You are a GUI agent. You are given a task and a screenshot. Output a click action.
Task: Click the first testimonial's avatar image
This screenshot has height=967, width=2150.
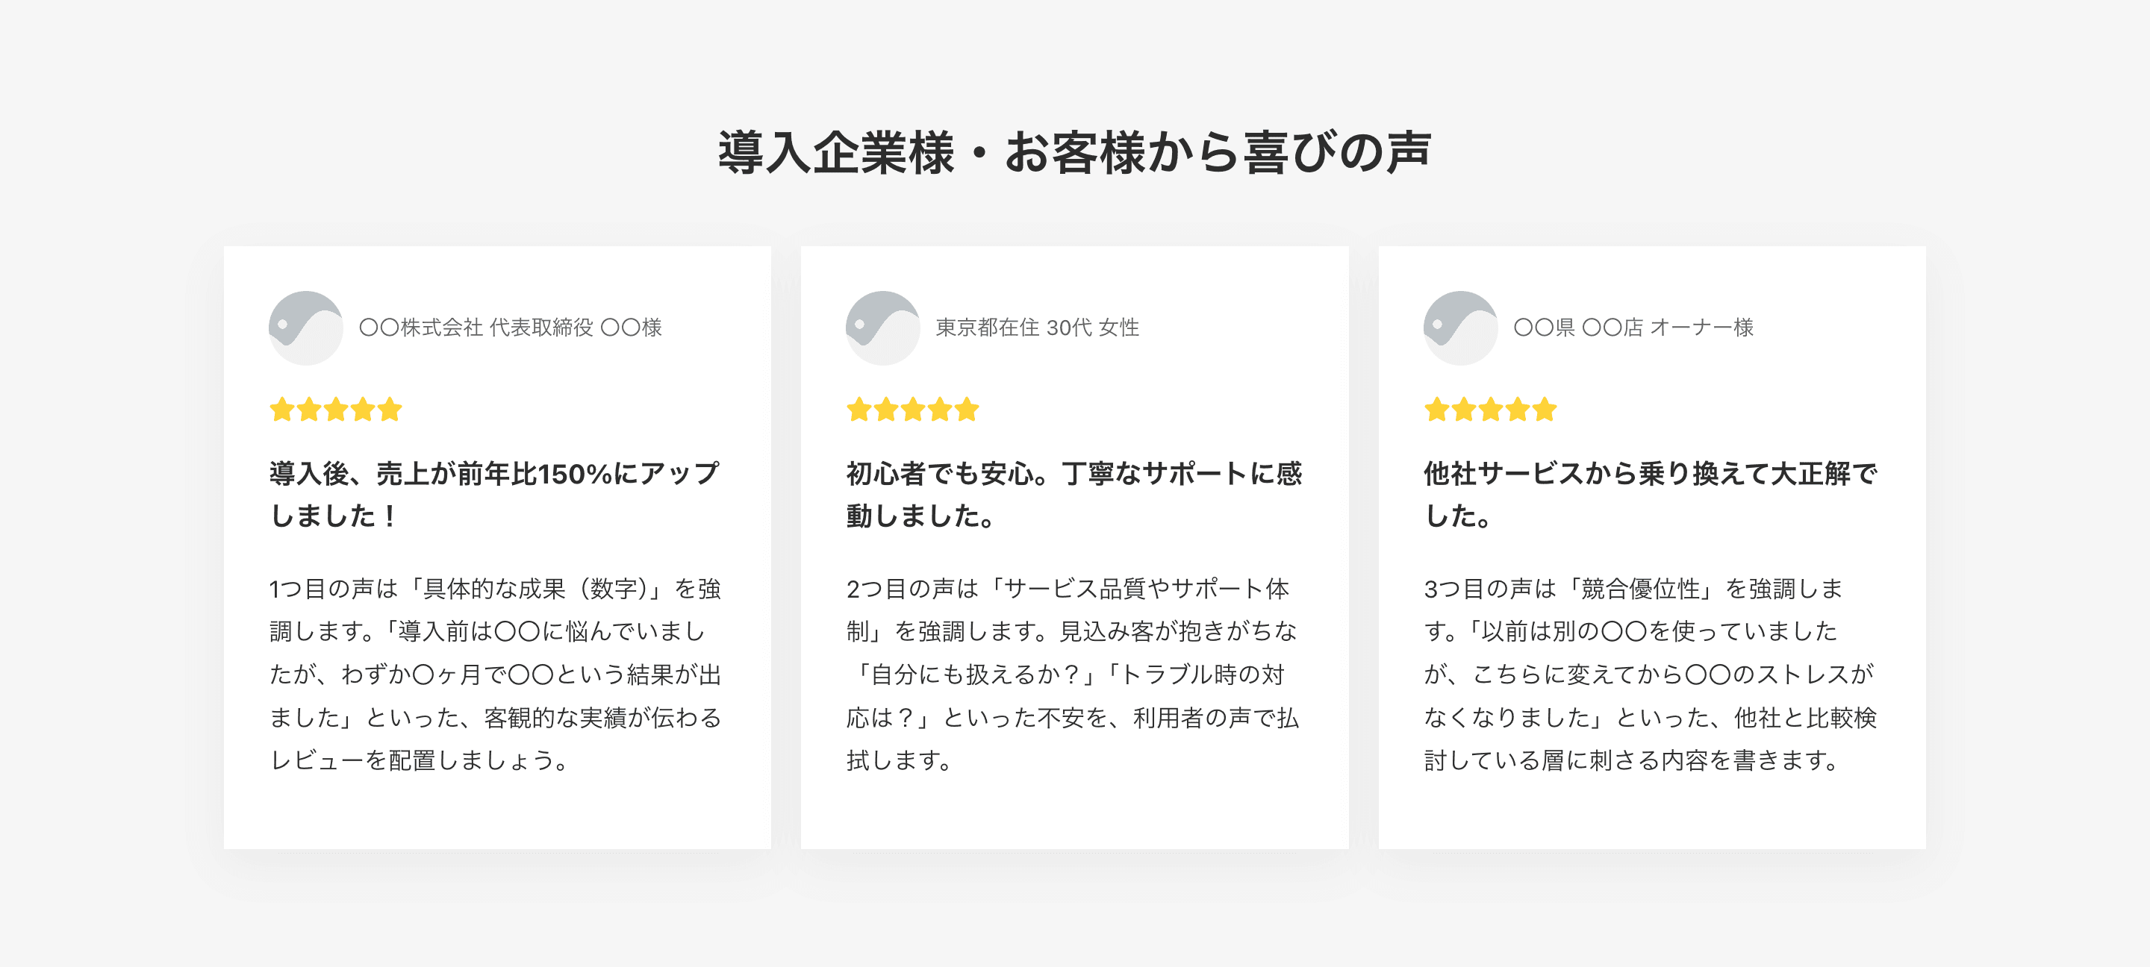(x=305, y=328)
